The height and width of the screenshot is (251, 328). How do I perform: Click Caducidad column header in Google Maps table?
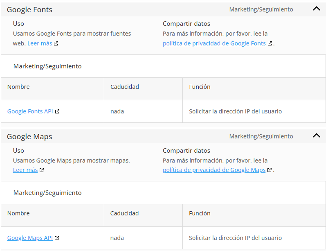point(124,213)
